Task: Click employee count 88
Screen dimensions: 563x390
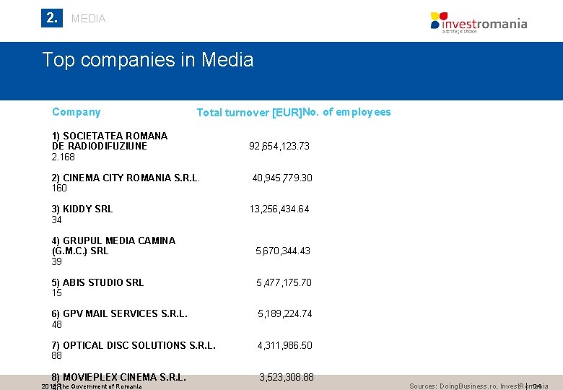Action: [57, 355]
